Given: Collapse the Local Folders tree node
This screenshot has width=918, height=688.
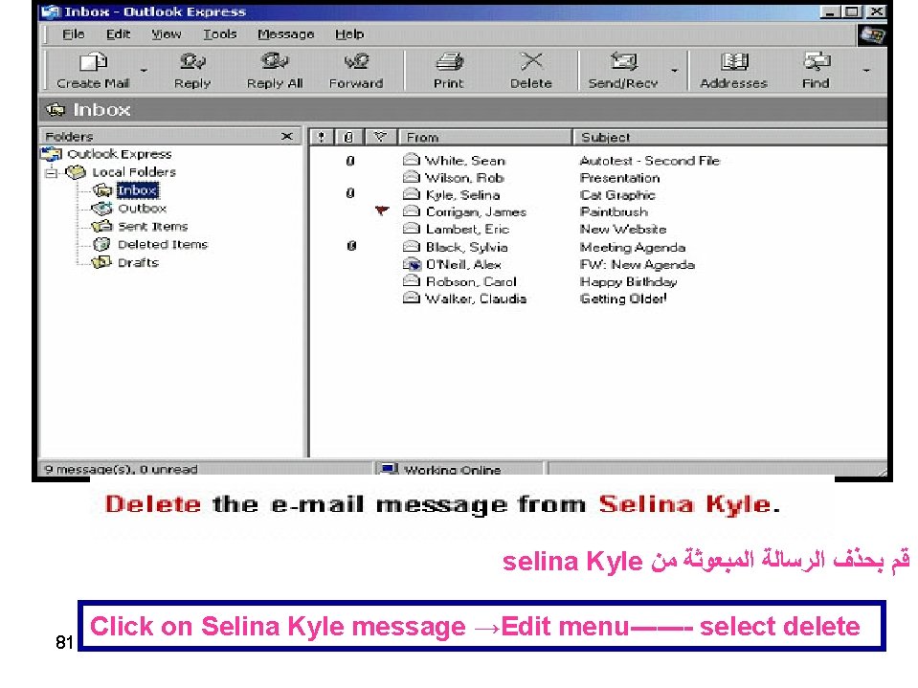Looking at the screenshot, I should (52, 172).
